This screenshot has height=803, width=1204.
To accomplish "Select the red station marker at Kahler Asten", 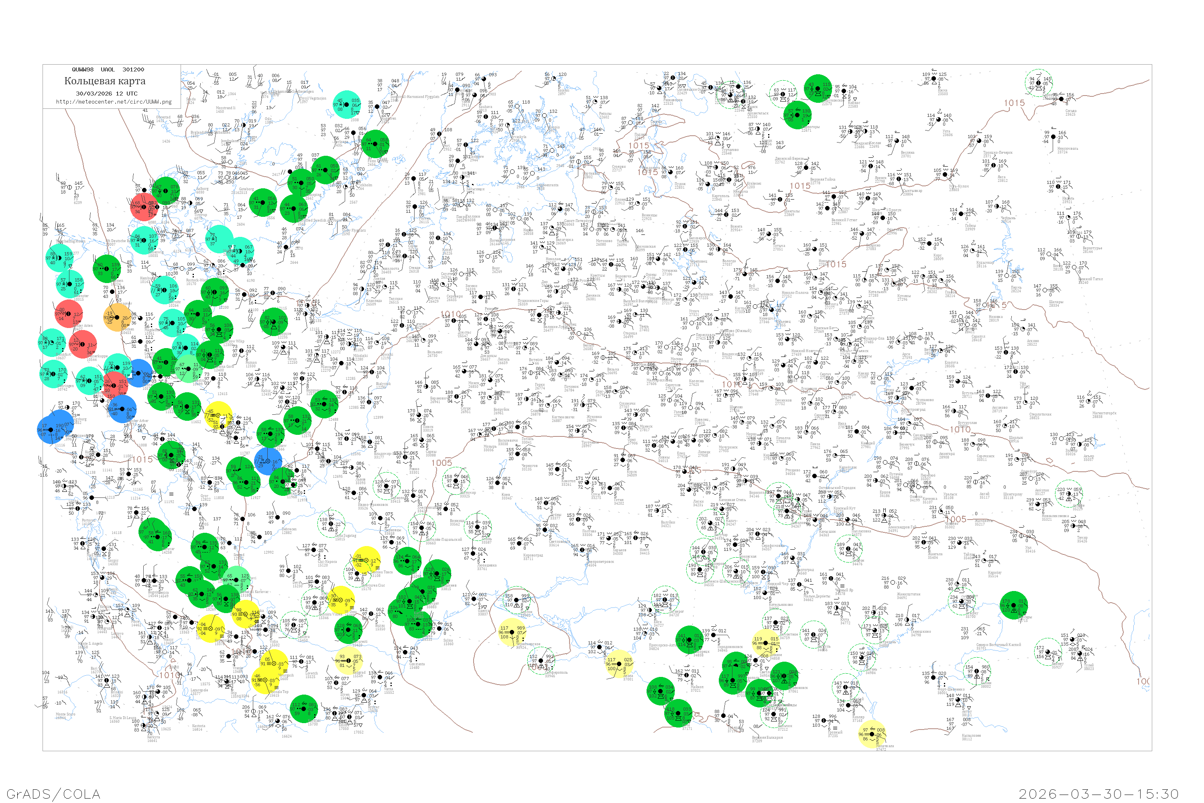I will (x=69, y=314).
